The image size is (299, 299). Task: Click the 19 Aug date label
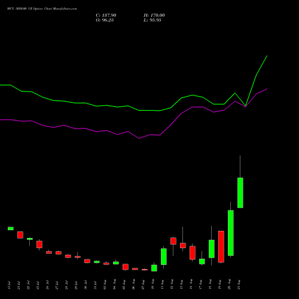tap(220, 285)
